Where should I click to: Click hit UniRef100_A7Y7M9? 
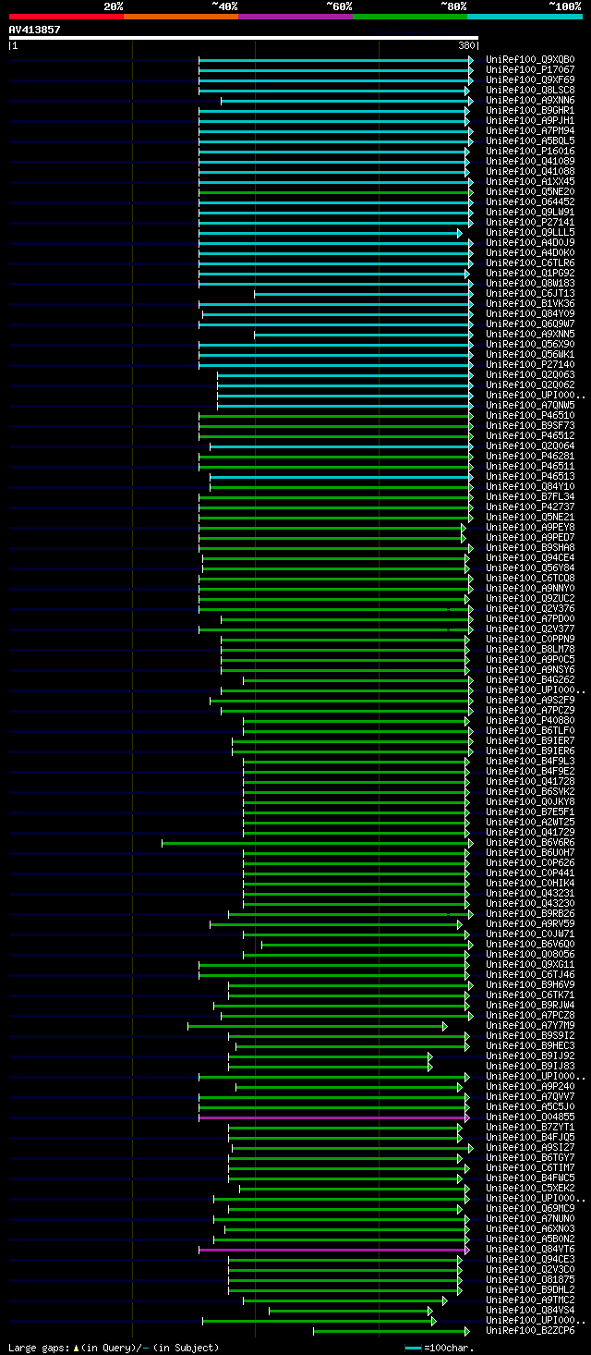click(530, 1025)
